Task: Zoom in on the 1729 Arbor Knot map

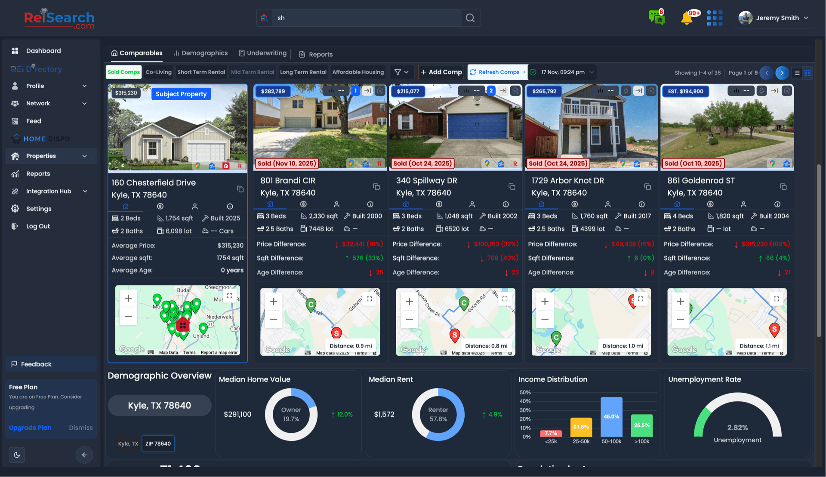Action: click(545, 302)
